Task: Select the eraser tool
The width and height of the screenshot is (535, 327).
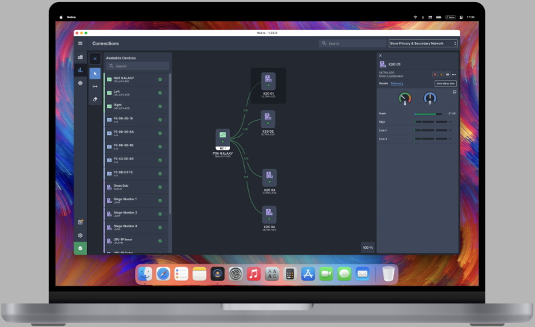Action: 95,99
